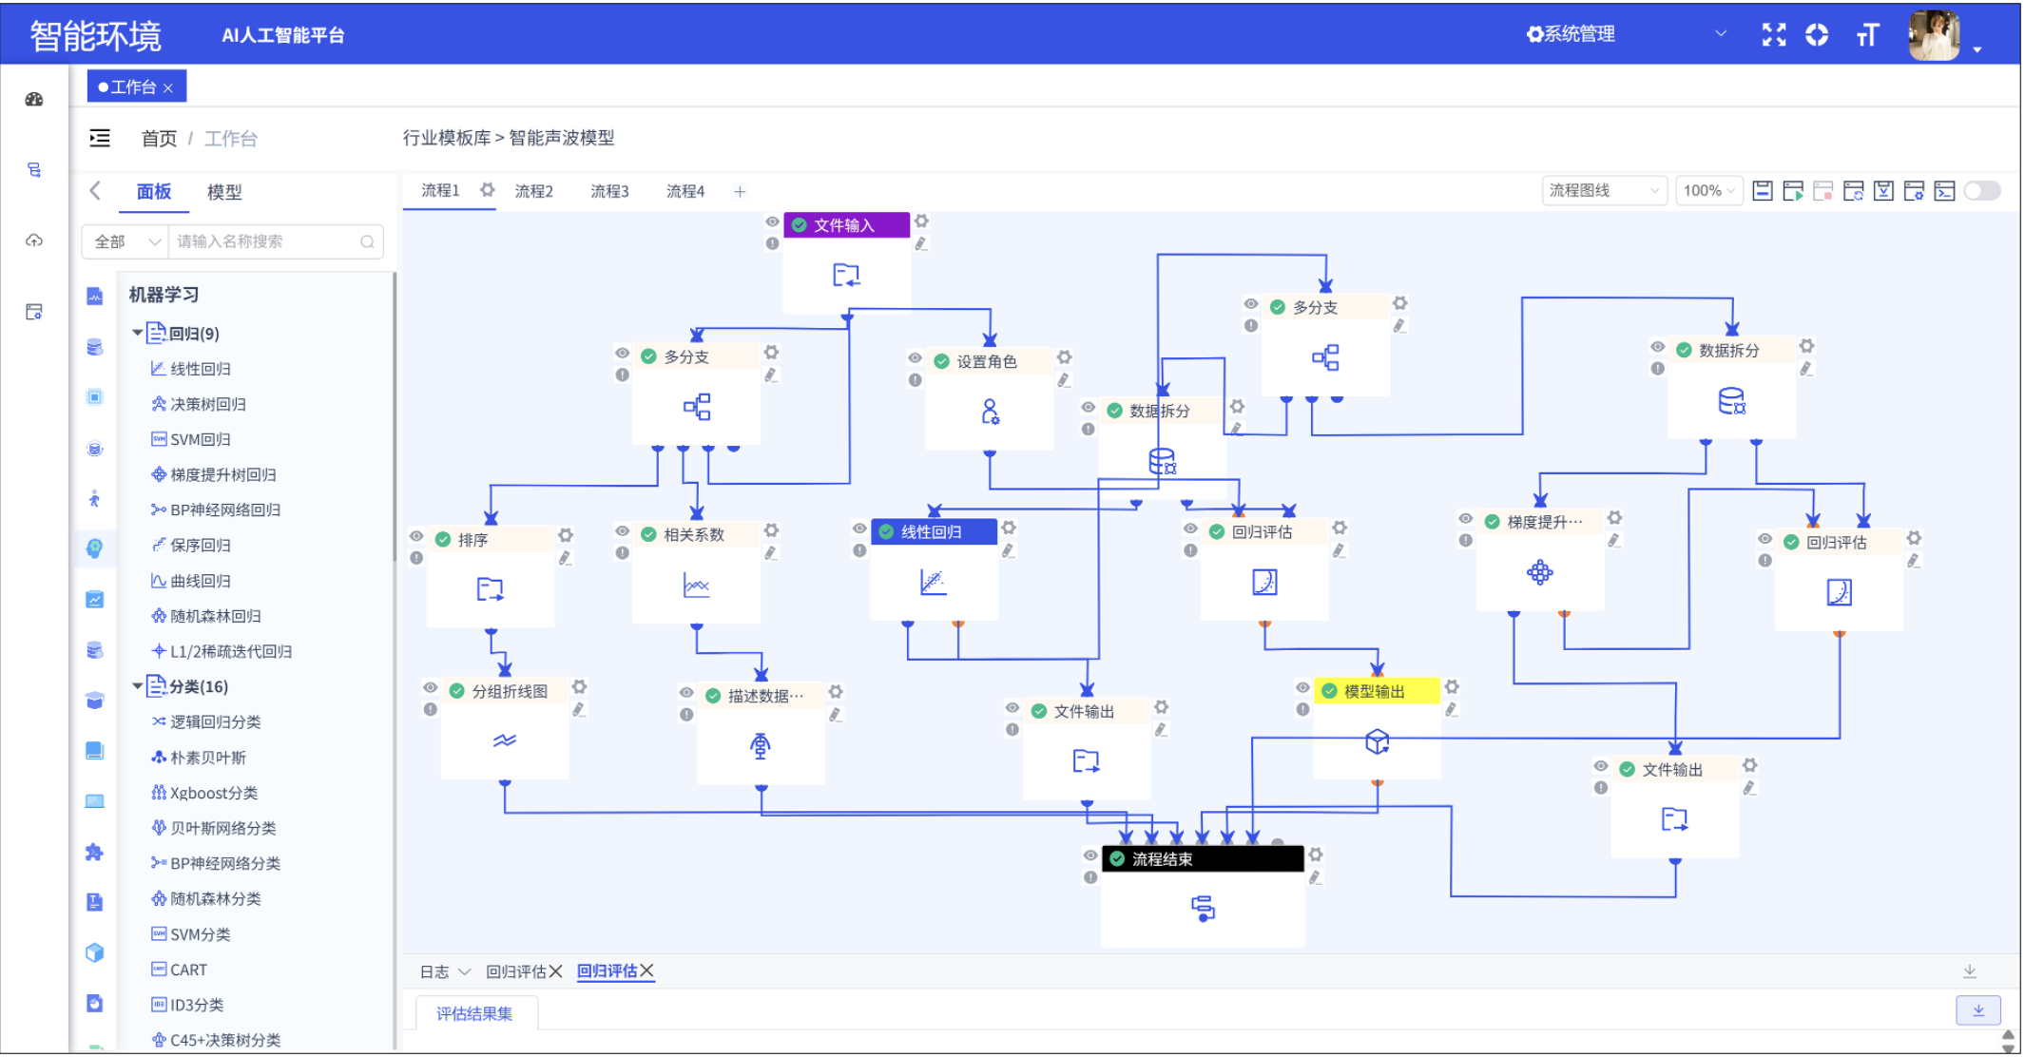Run the workflow with play icon
The height and width of the screenshot is (1057, 2025).
[x=1792, y=191]
